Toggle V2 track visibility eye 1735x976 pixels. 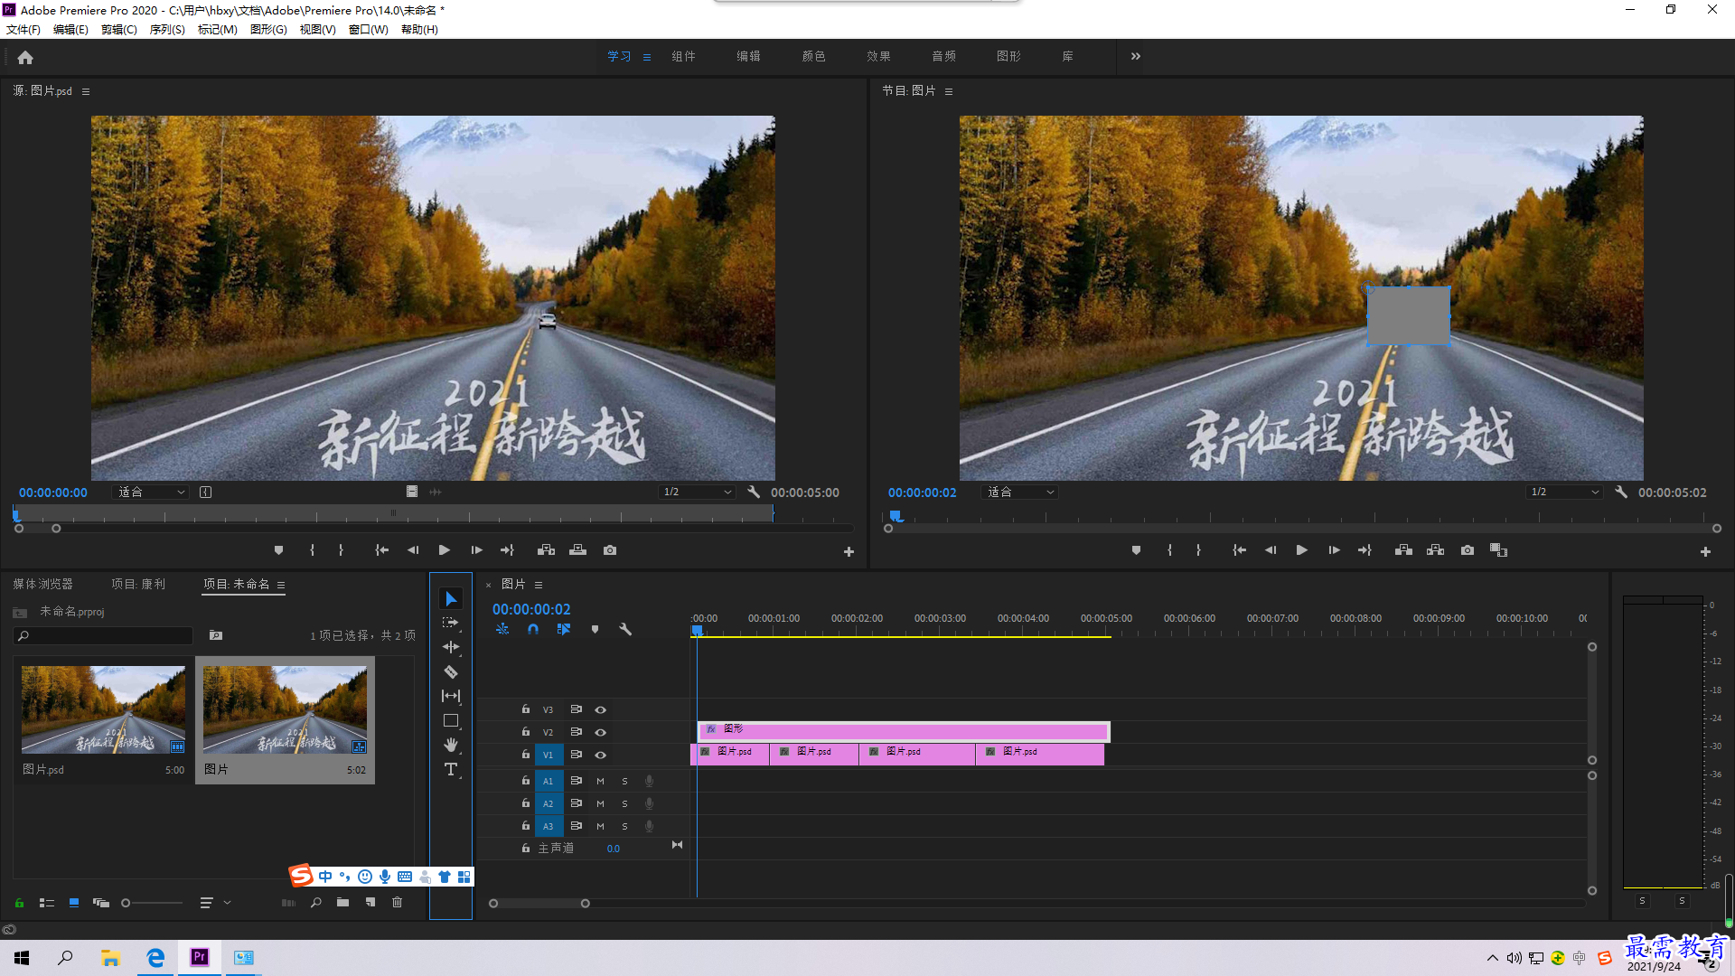(x=600, y=733)
